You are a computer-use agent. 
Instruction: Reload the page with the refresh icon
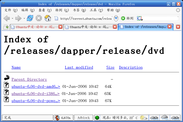click(x=30, y=18)
